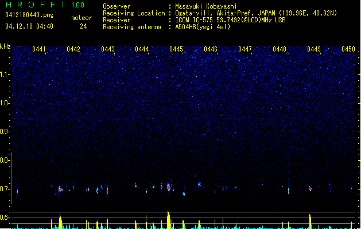This screenshot has height=229, width=361.
Task: Click the 0.9 kHz frequency label
Action: (5, 132)
